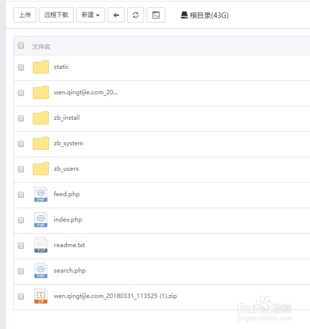Open the wen.qingtijie.com_20... folder name

click(86, 92)
